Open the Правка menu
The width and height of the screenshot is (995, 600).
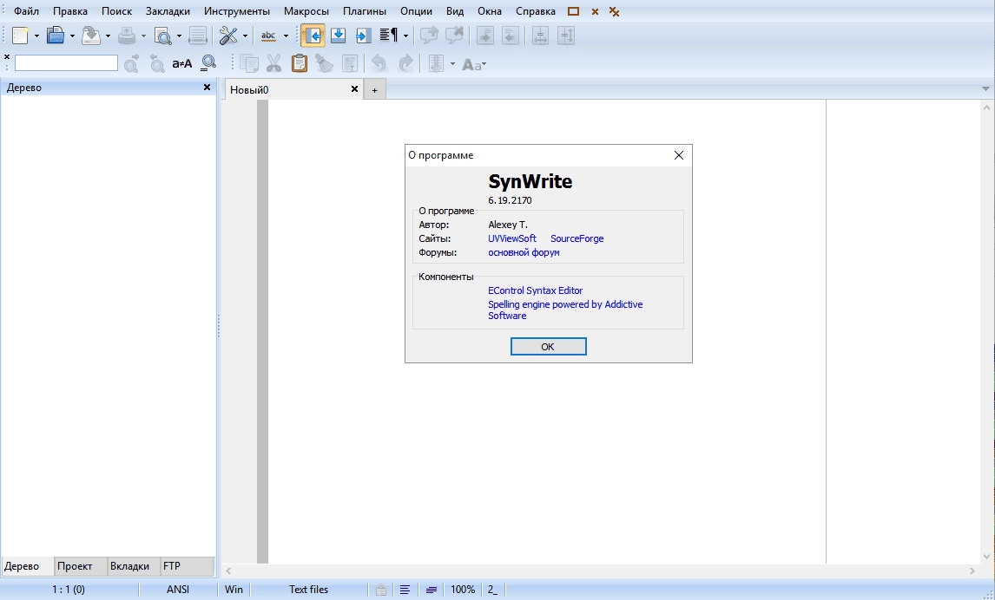pos(70,11)
